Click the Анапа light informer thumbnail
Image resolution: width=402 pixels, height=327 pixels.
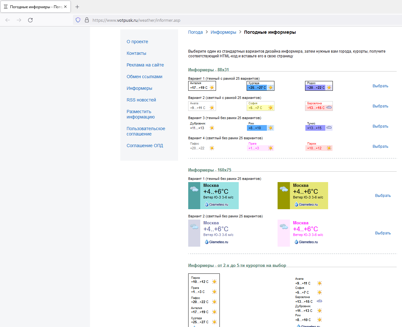(202, 106)
